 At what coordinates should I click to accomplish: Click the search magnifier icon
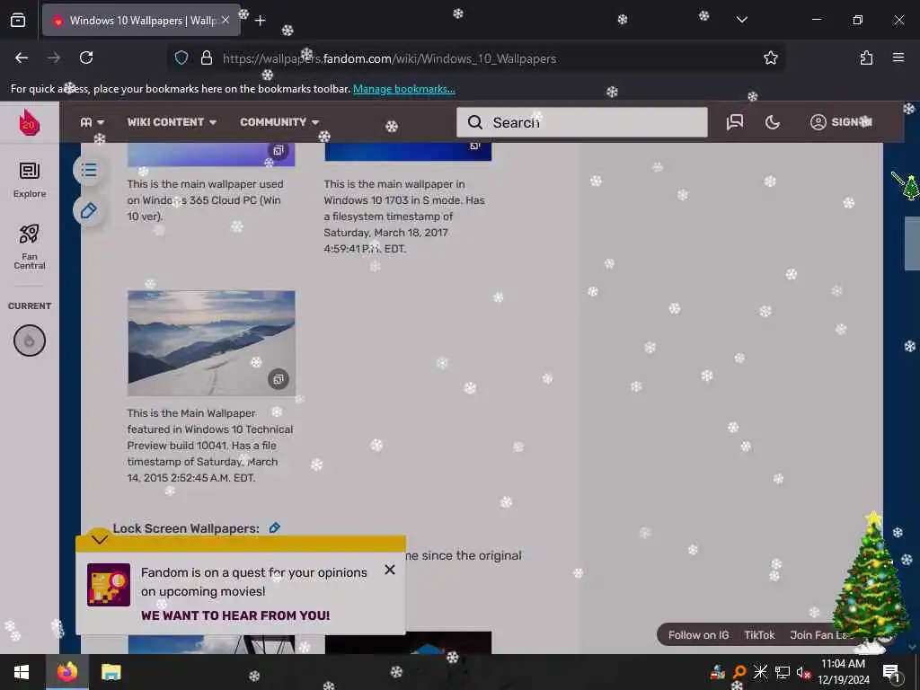(x=474, y=122)
